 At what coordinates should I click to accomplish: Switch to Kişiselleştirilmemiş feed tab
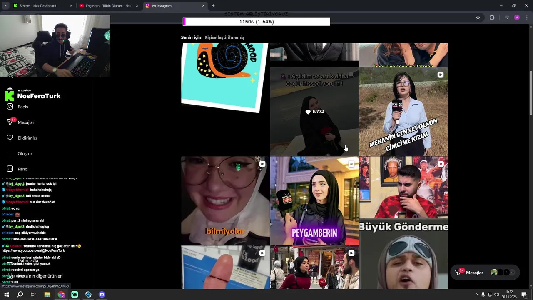coord(224,37)
